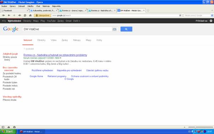
Task: Open the home page icon
Action: coord(30,16)
